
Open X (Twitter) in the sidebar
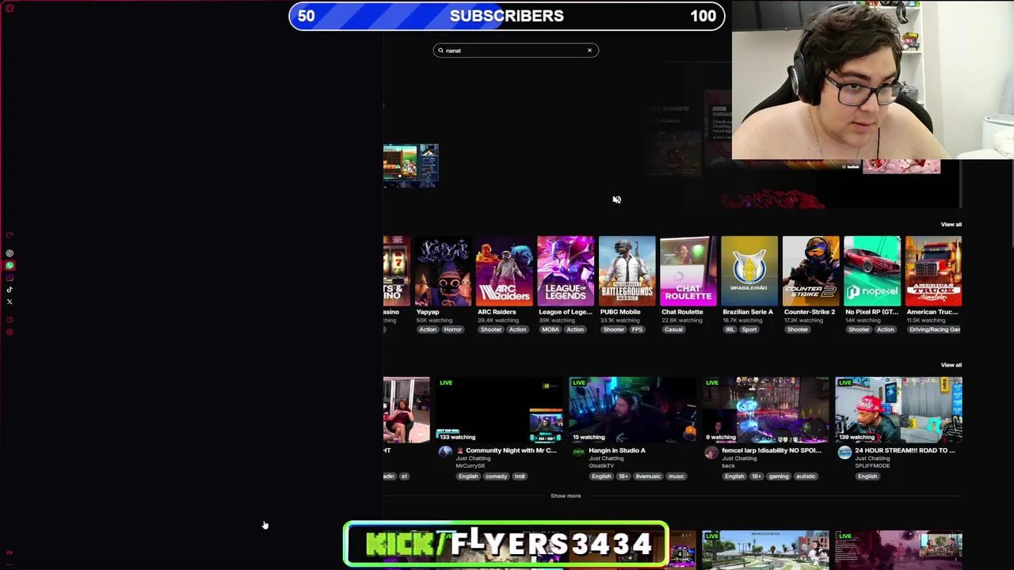[x=10, y=302]
